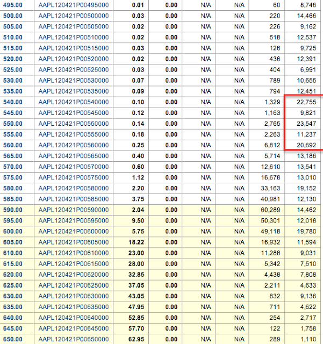The image size is (323, 344).
Task: Select the 590.00 strike price
Action: (x=13, y=210)
